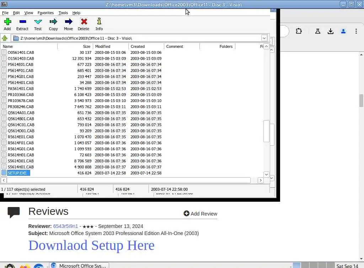This screenshot has height=268, width=364.
Task: Open the browser three-dot menu
Action: click(x=356, y=31)
